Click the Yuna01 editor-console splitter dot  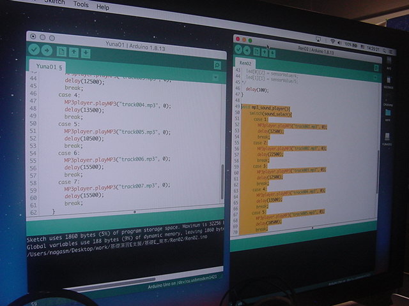pyautogui.click(x=135, y=212)
